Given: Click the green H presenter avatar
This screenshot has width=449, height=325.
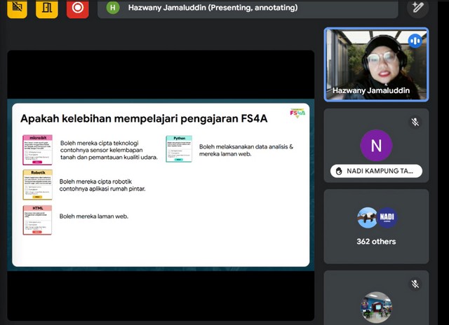Looking at the screenshot, I should tap(113, 8).
